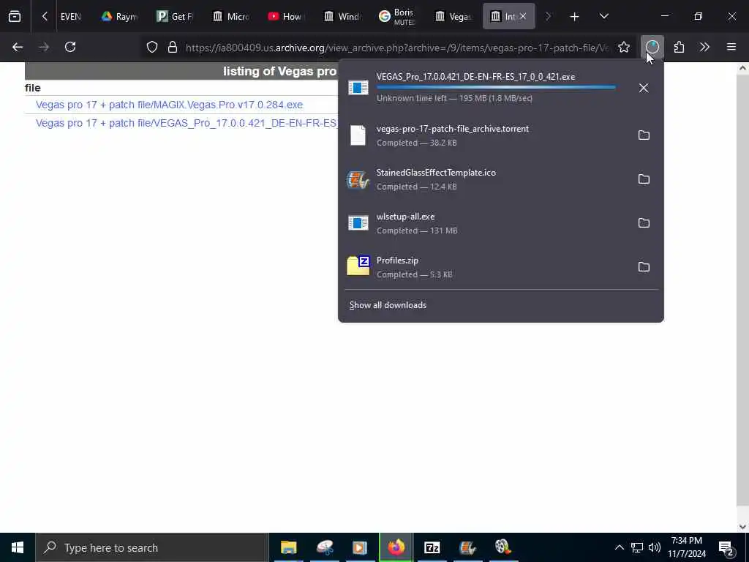
Task: Switch to the Get F tab
Action: point(175,17)
